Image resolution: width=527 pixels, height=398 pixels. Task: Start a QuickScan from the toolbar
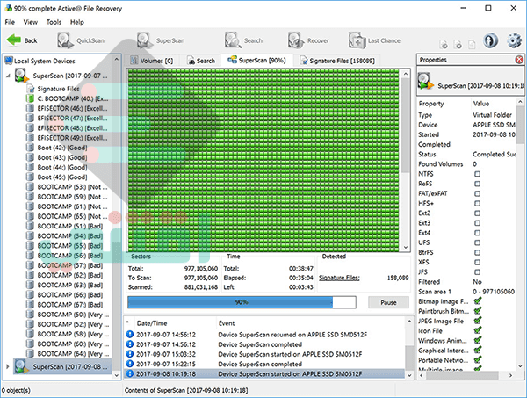(81, 40)
